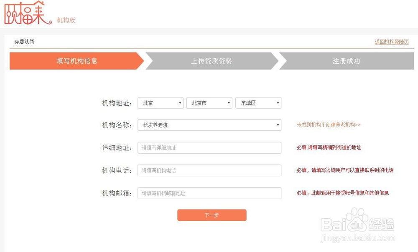Click the 机构邮箱 input field
Image resolution: width=418 pixels, height=252 pixels.
[x=209, y=193]
